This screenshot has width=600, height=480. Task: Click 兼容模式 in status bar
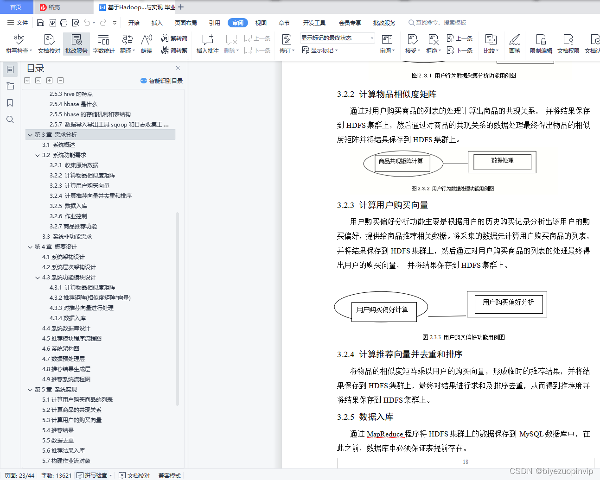tap(170, 475)
